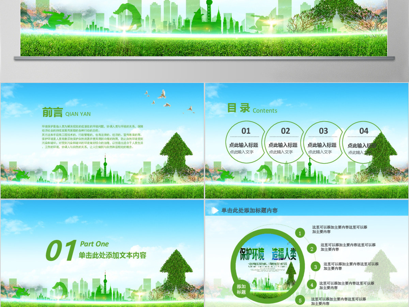Click the numbered bullet 1 green circle
Viewport: 409px width, 307px height.
[x=300, y=233]
